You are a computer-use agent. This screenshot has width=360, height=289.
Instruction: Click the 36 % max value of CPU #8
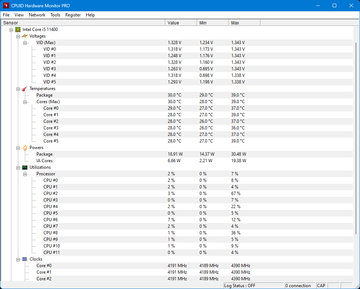click(x=236, y=233)
